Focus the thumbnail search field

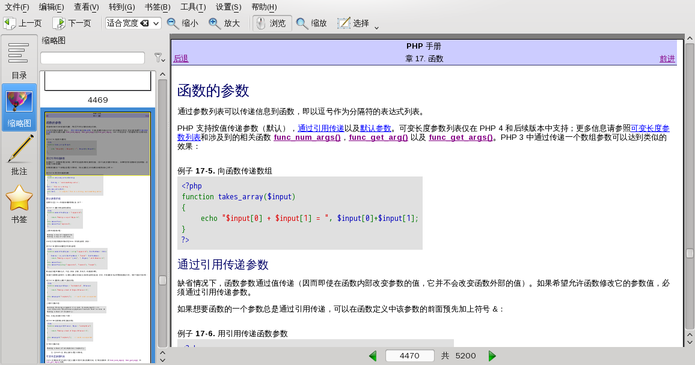[x=93, y=58]
